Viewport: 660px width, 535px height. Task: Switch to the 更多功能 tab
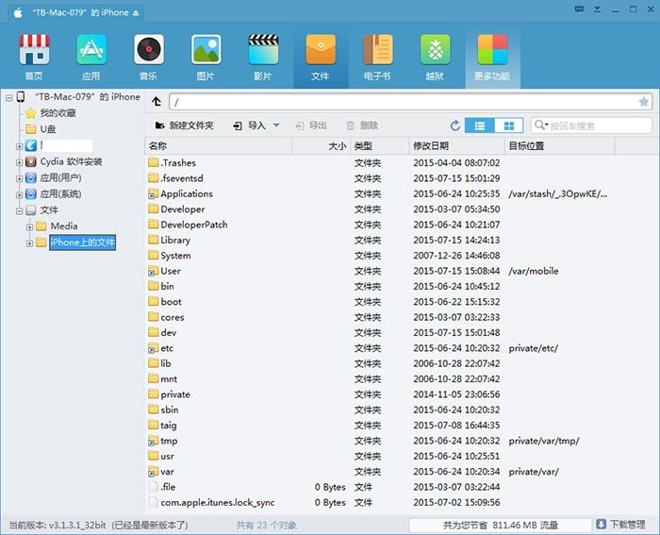pyautogui.click(x=491, y=57)
